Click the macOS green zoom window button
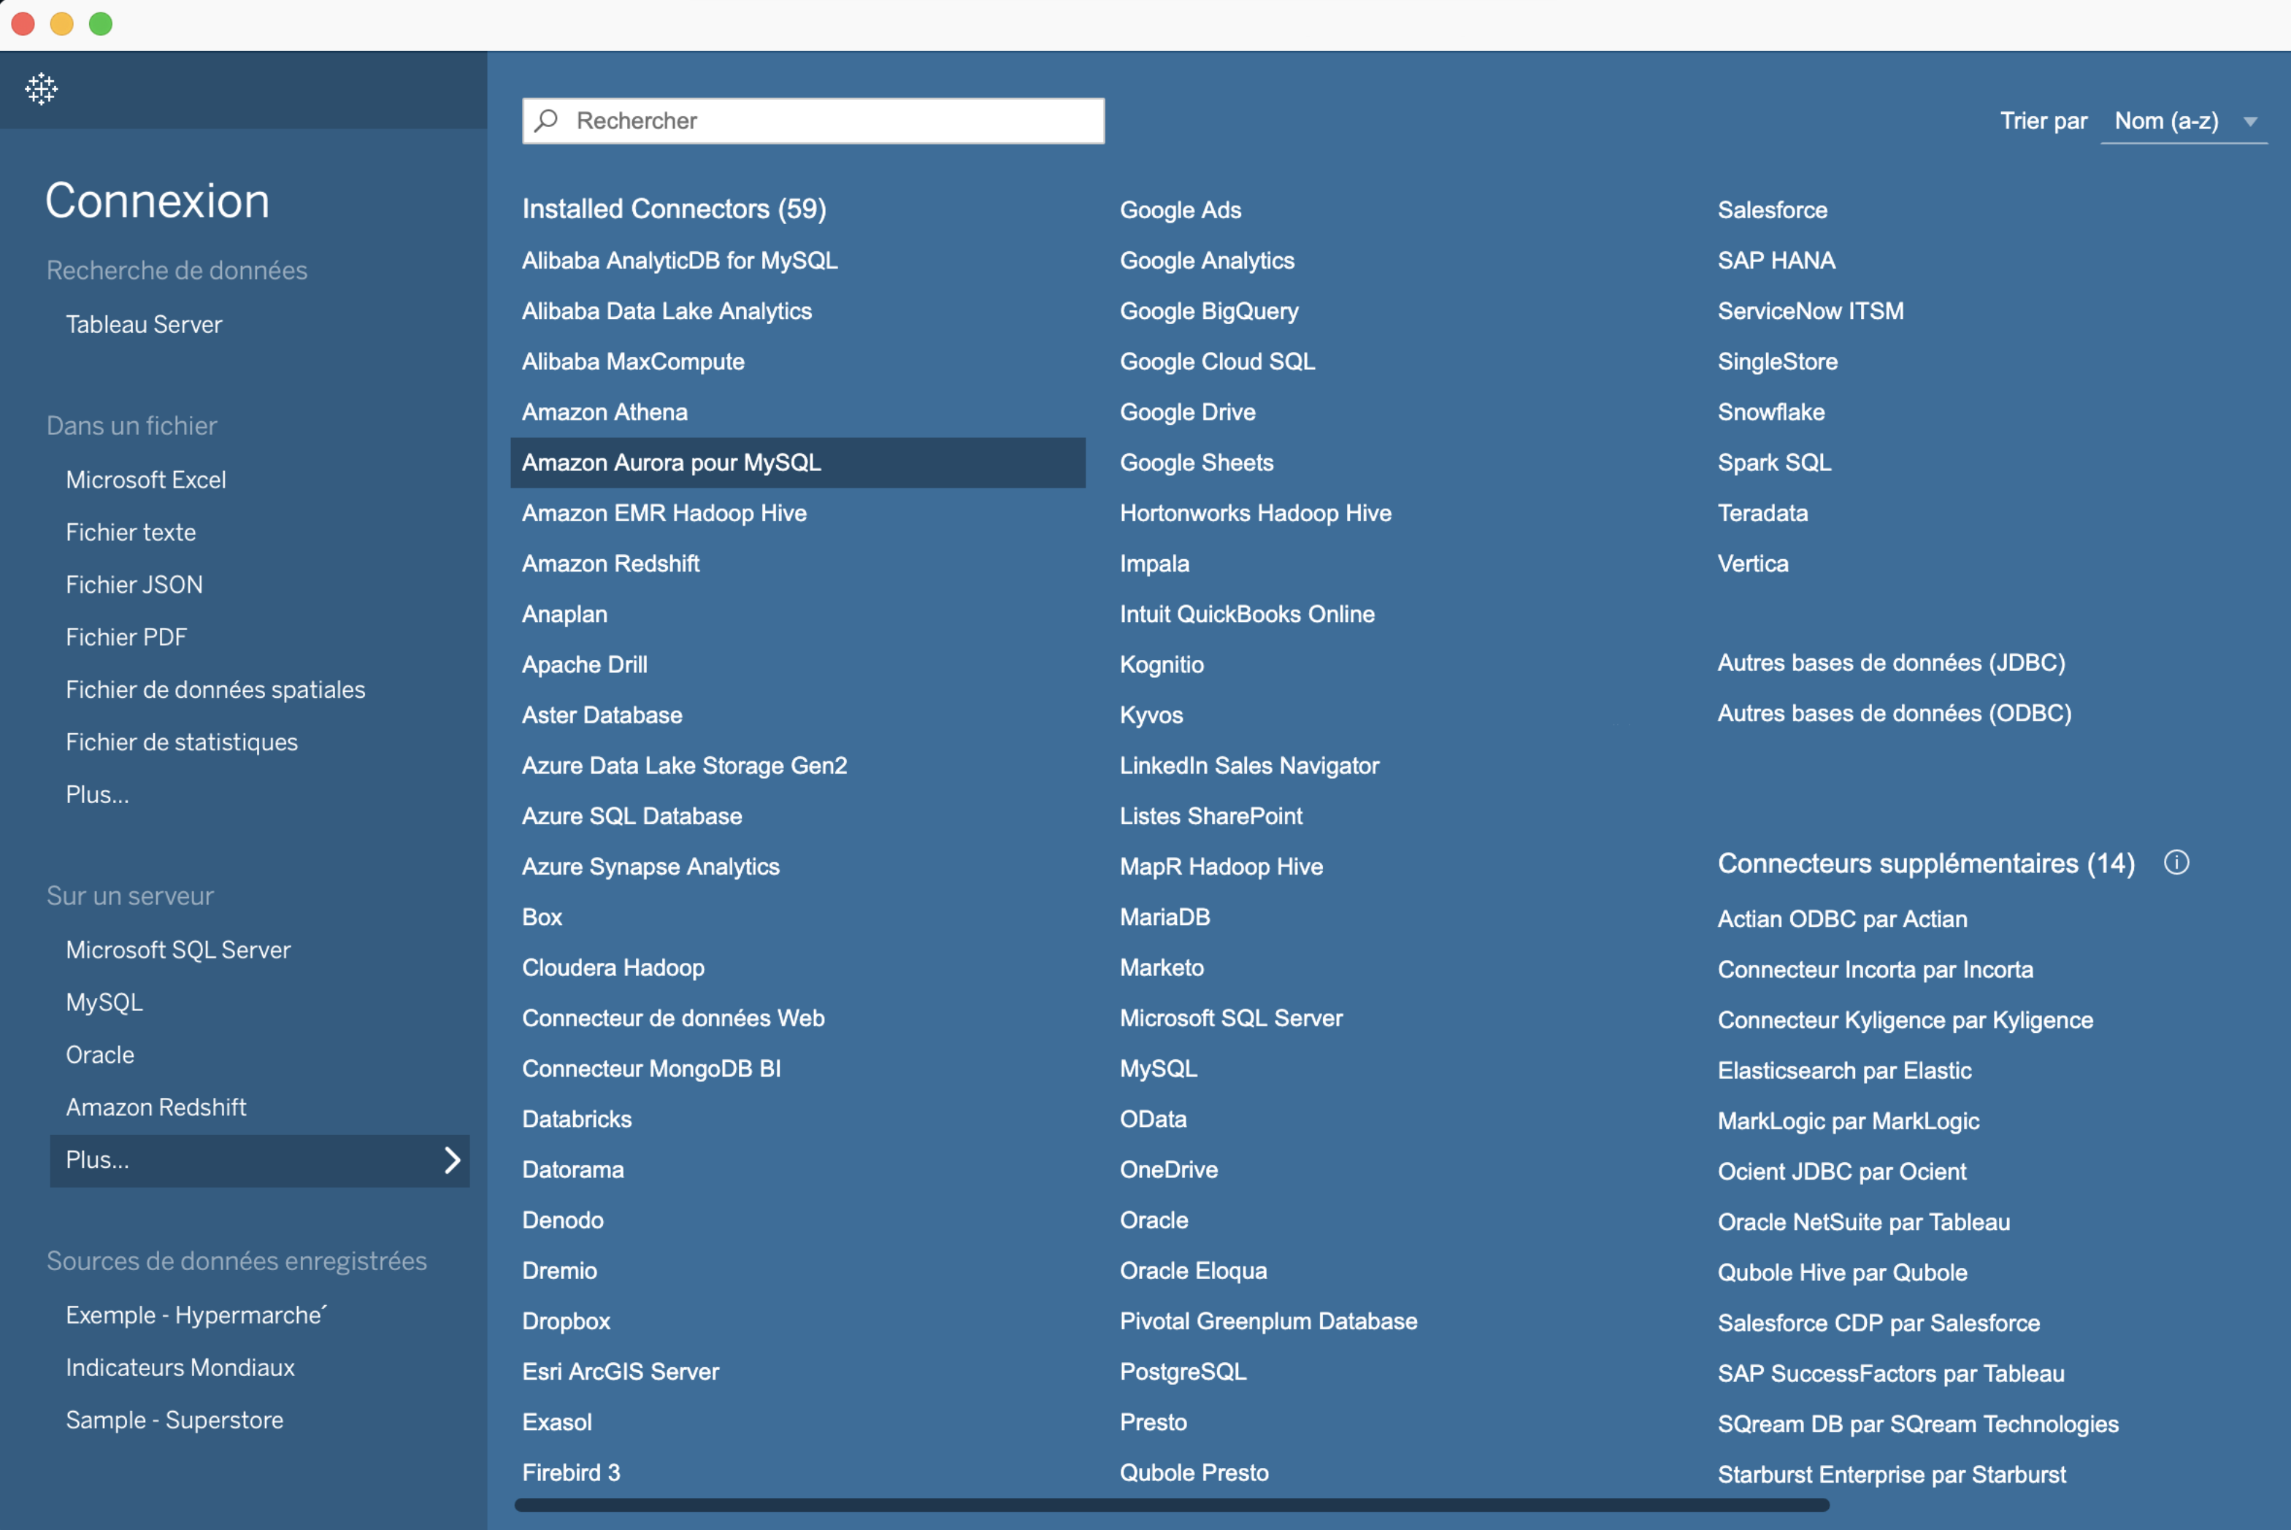Viewport: 2291px width, 1530px height. 101,23
